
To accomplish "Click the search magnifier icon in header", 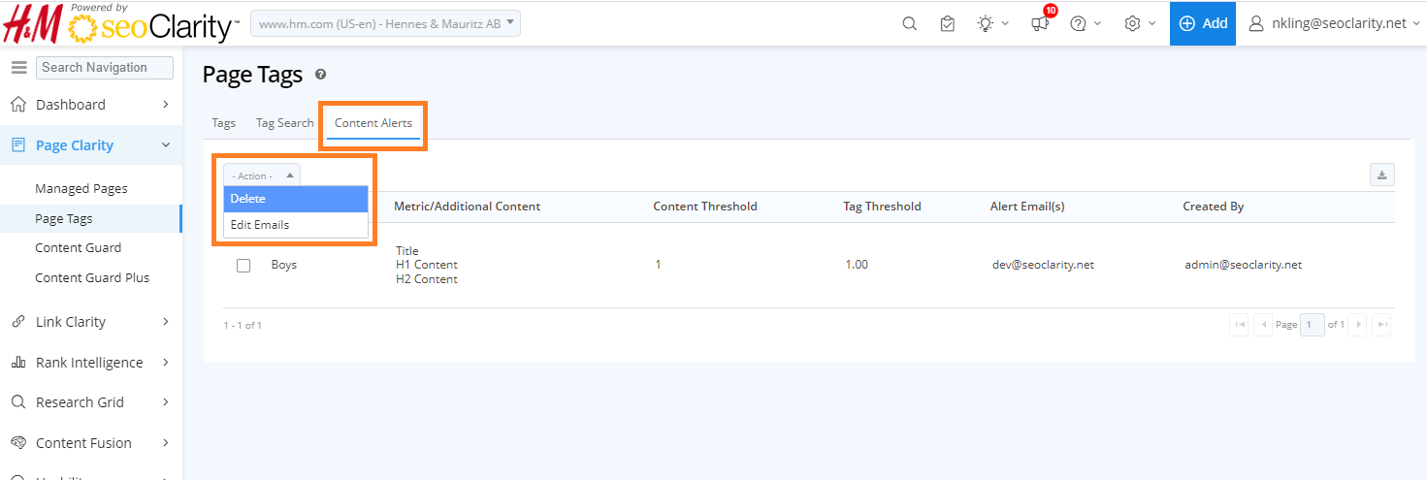I will click(x=909, y=24).
